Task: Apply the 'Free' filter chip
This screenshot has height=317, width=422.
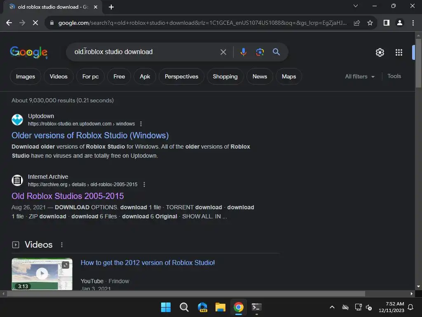Action: (x=119, y=76)
